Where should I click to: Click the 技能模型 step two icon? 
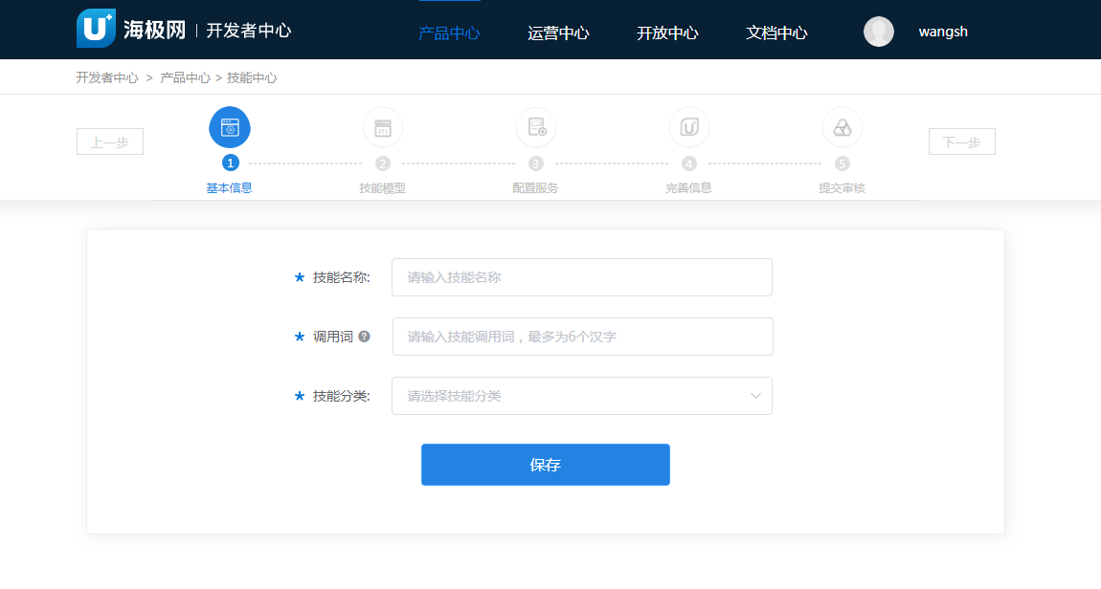tap(383, 127)
